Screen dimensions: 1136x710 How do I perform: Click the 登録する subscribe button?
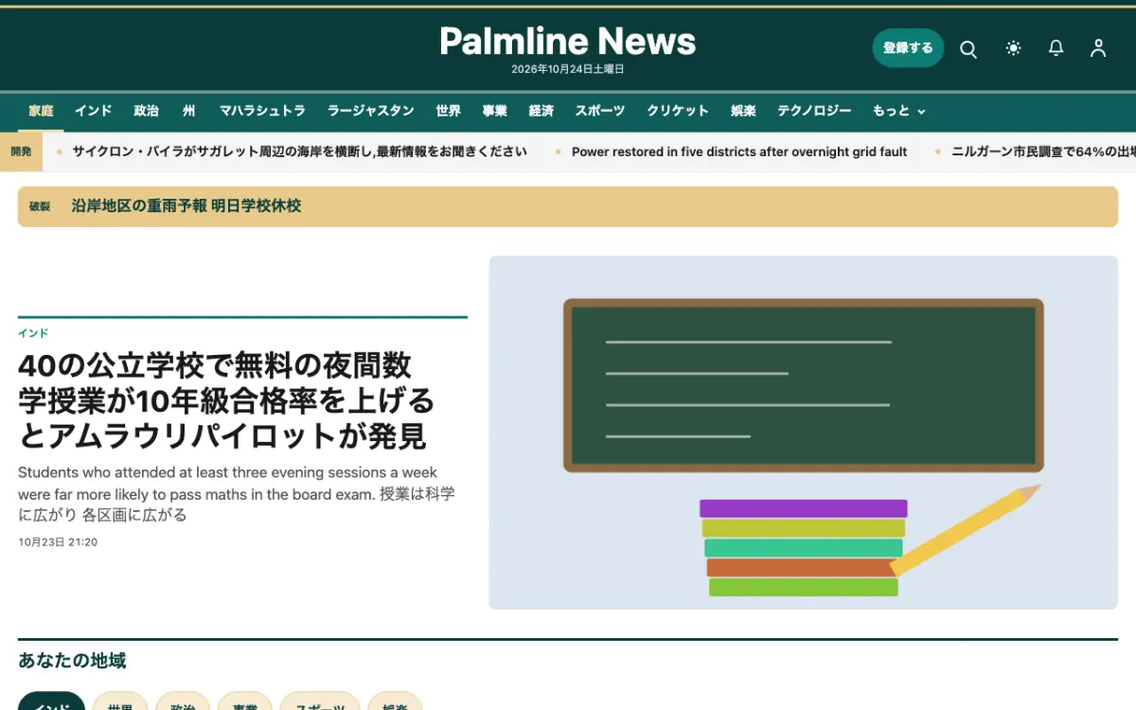[908, 48]
